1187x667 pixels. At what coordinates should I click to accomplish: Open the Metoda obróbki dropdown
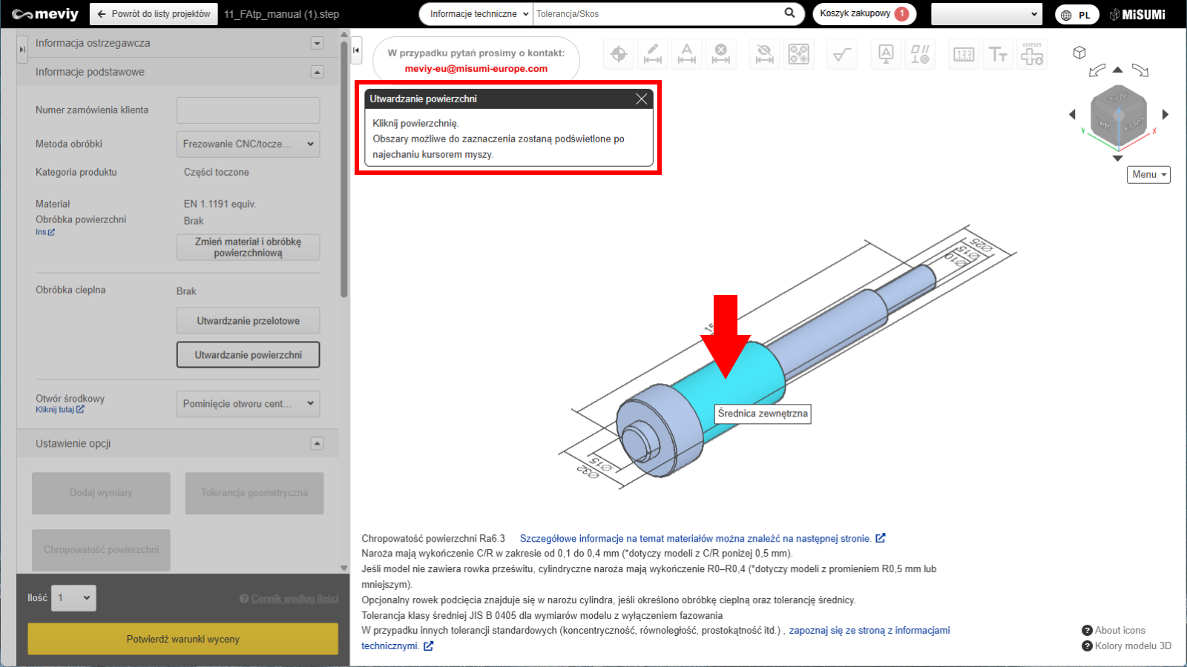(x=248, y=144)
